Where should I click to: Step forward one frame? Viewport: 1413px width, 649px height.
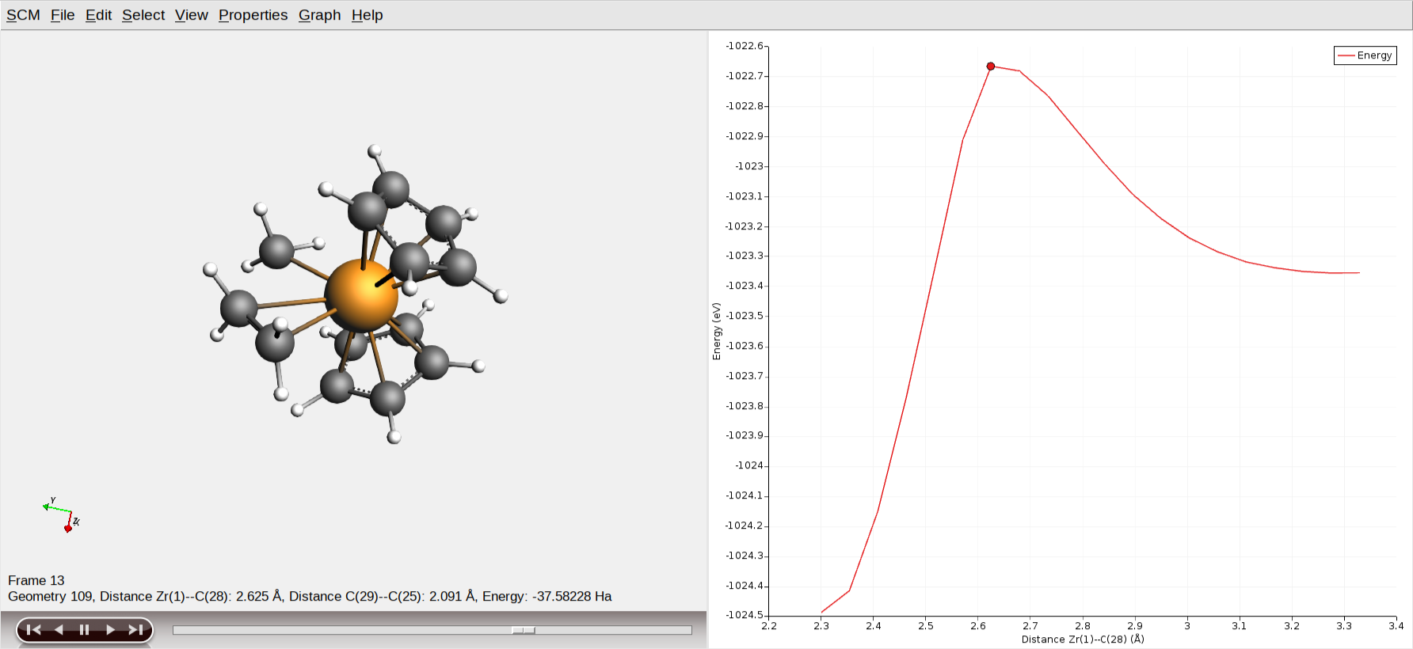[110, 630]
